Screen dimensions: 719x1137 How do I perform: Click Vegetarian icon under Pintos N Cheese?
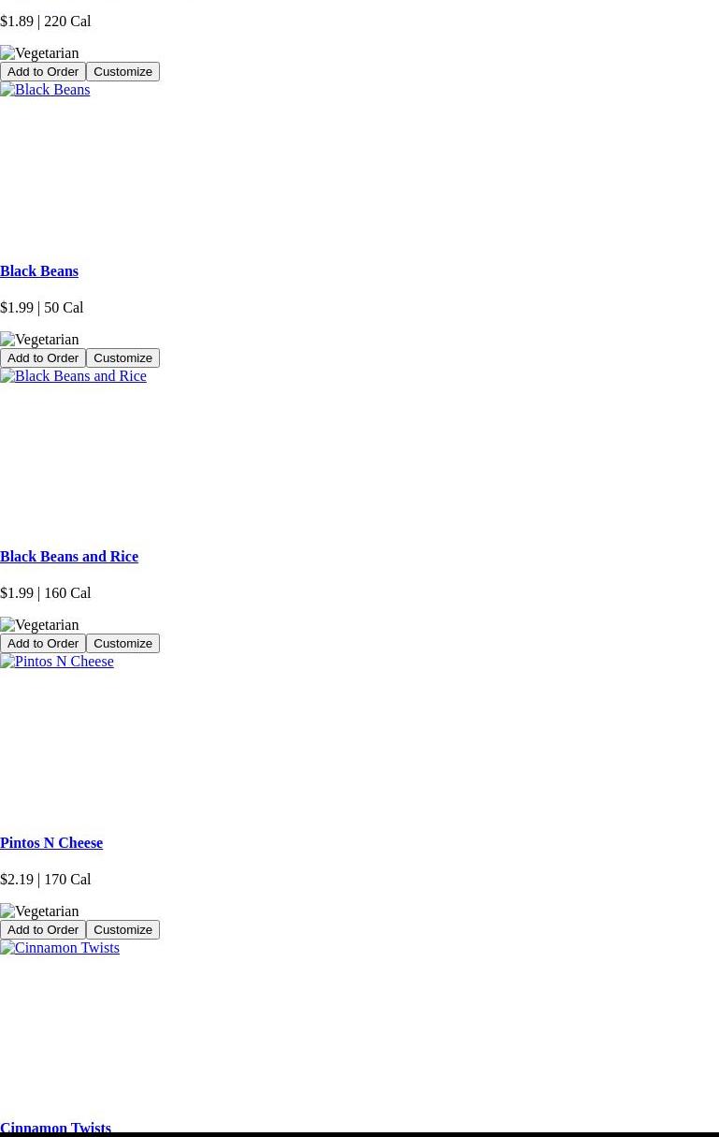click(39, 911)
